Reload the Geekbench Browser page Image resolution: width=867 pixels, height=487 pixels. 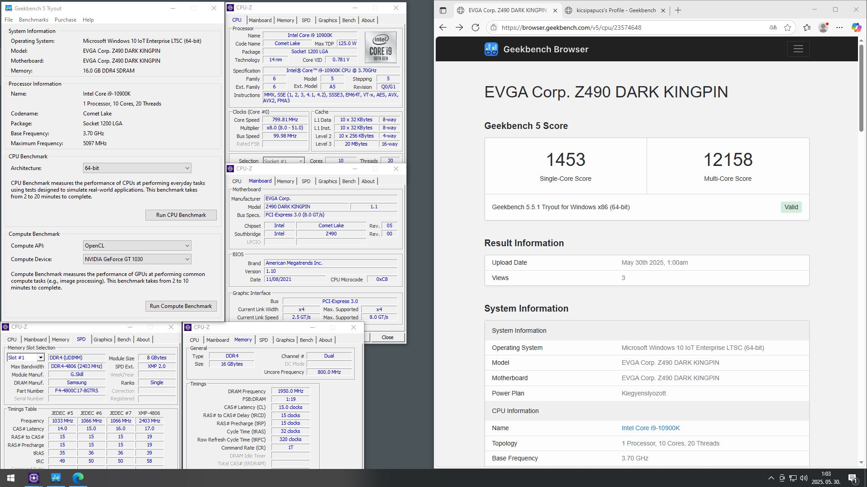[x=475, y=28]
